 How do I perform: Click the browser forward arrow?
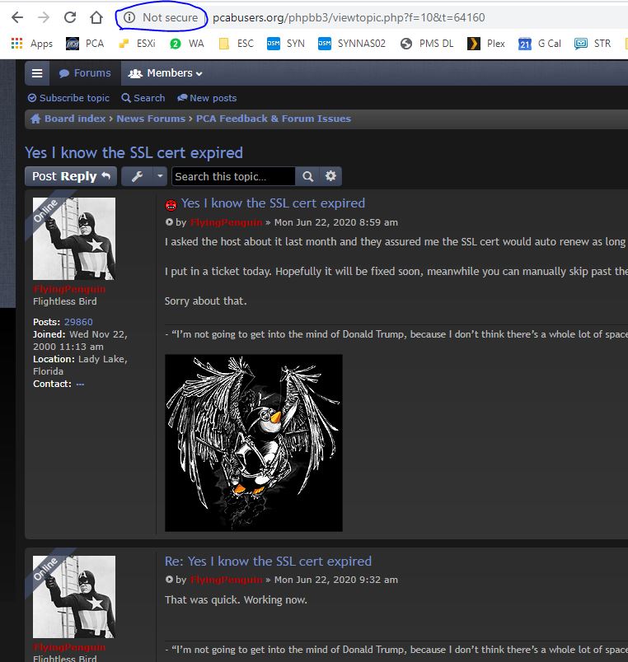[44, 18]
